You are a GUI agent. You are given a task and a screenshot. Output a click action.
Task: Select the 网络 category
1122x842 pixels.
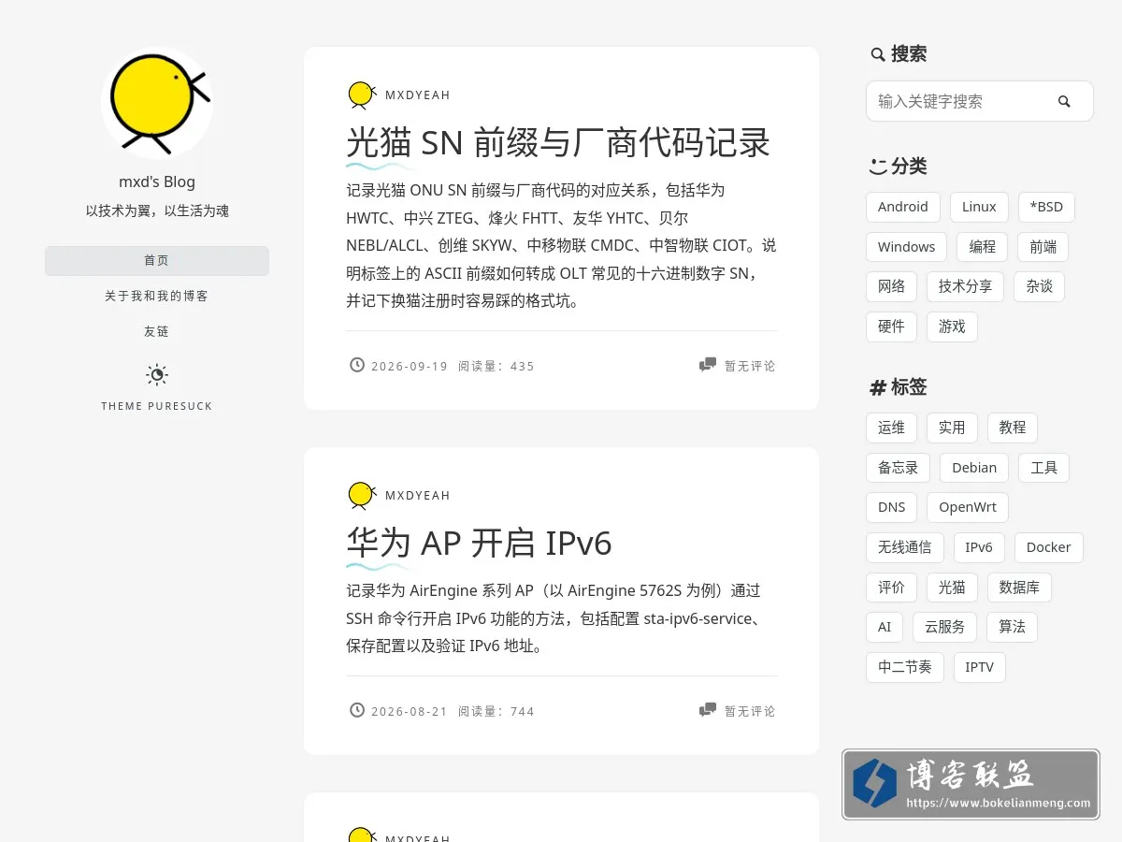tap(892, 286)
